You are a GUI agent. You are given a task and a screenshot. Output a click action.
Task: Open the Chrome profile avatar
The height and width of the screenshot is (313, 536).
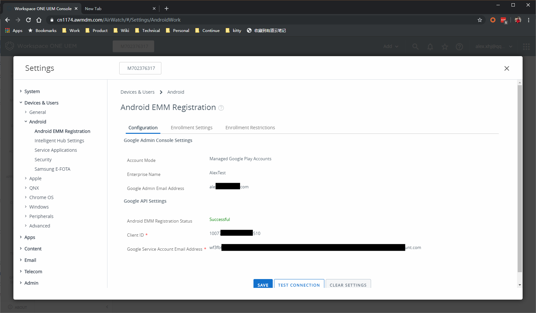(x=518, y=20)
